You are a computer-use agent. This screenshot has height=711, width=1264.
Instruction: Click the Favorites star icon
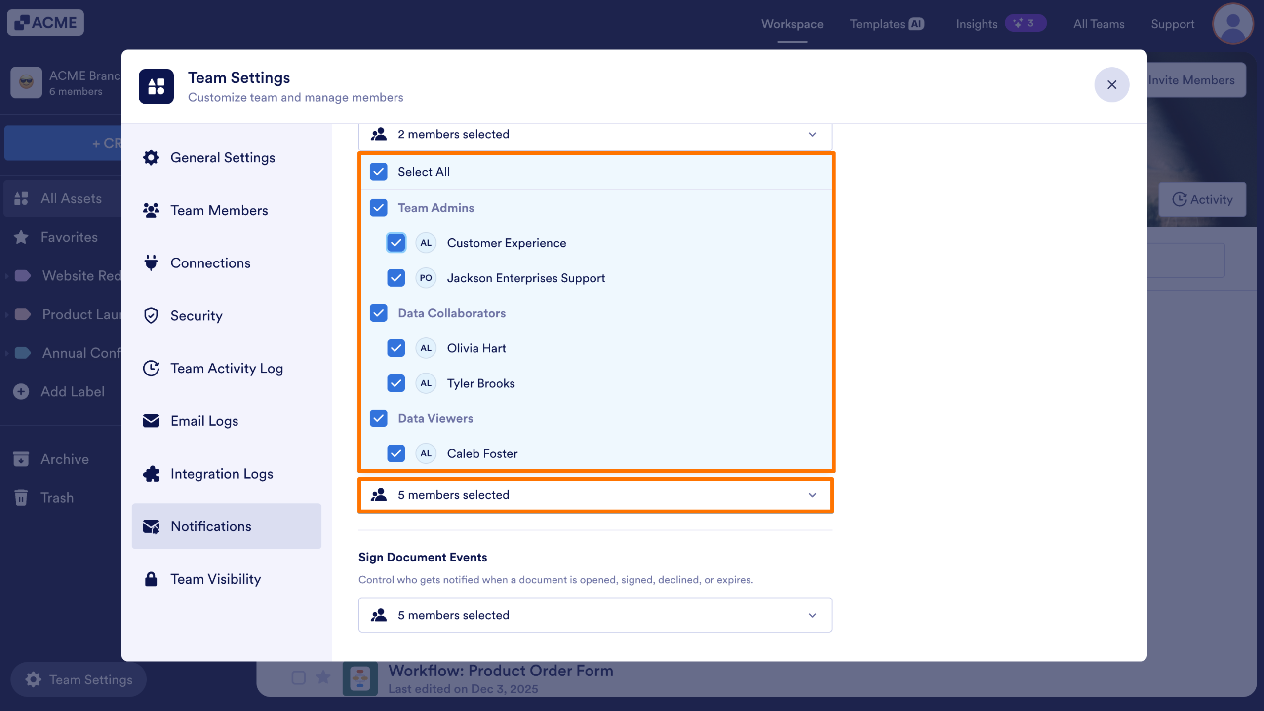coord(21,237)
